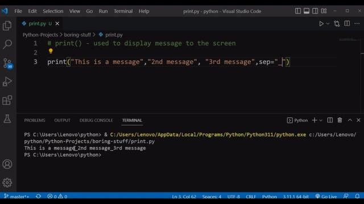Image resolution: width=364 pixels, height=204 pixels.
Task: Select the print.py editor tab
Action: tap(39, 24)
